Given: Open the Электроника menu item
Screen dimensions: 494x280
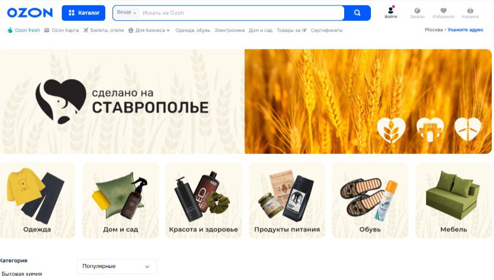Looking at the screenshot, I should pos(229,30).
